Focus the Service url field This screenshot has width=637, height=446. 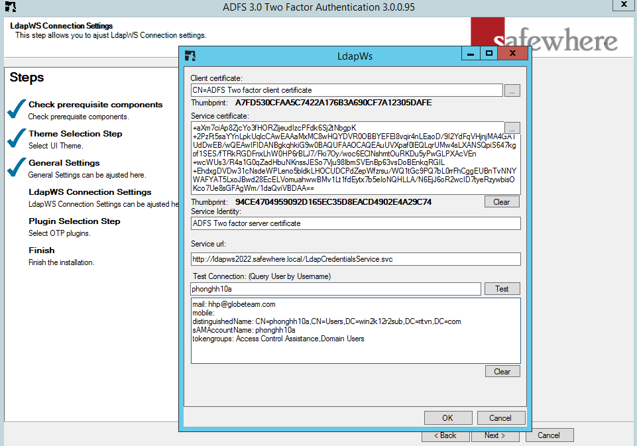[355, 259]
